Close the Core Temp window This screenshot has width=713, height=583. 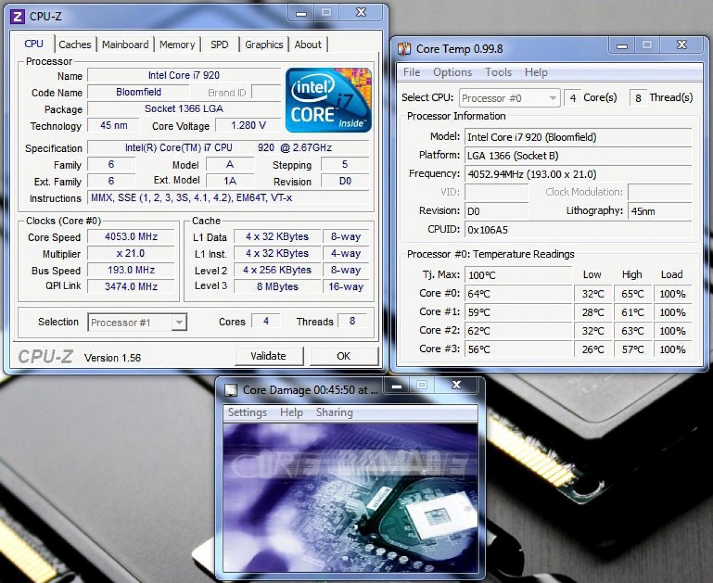point(682,45)
